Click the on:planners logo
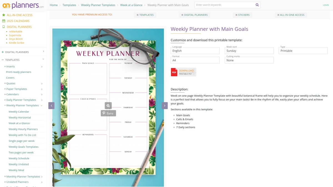Image resolution: width=333 pixels, height=187 pixels. point(23,6)
